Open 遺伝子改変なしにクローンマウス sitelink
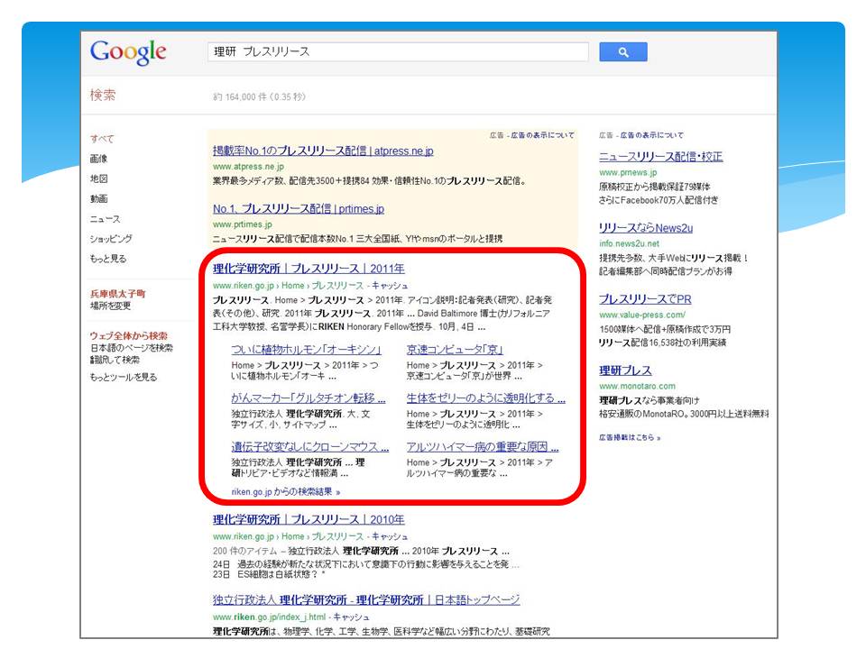This screenshot has width=866, height=649. click(309, 447)
